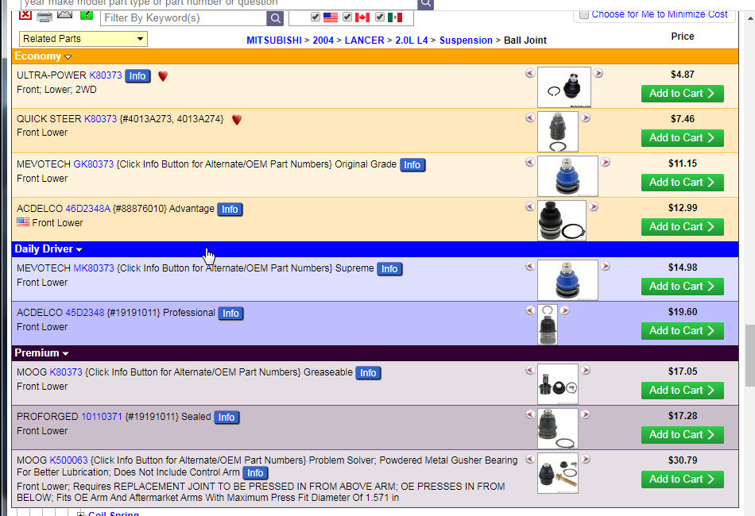Screen dimensions: 755x516
Task: Show previous image for MEVOTECH MK80373
Action: click(x=530, y=266)
